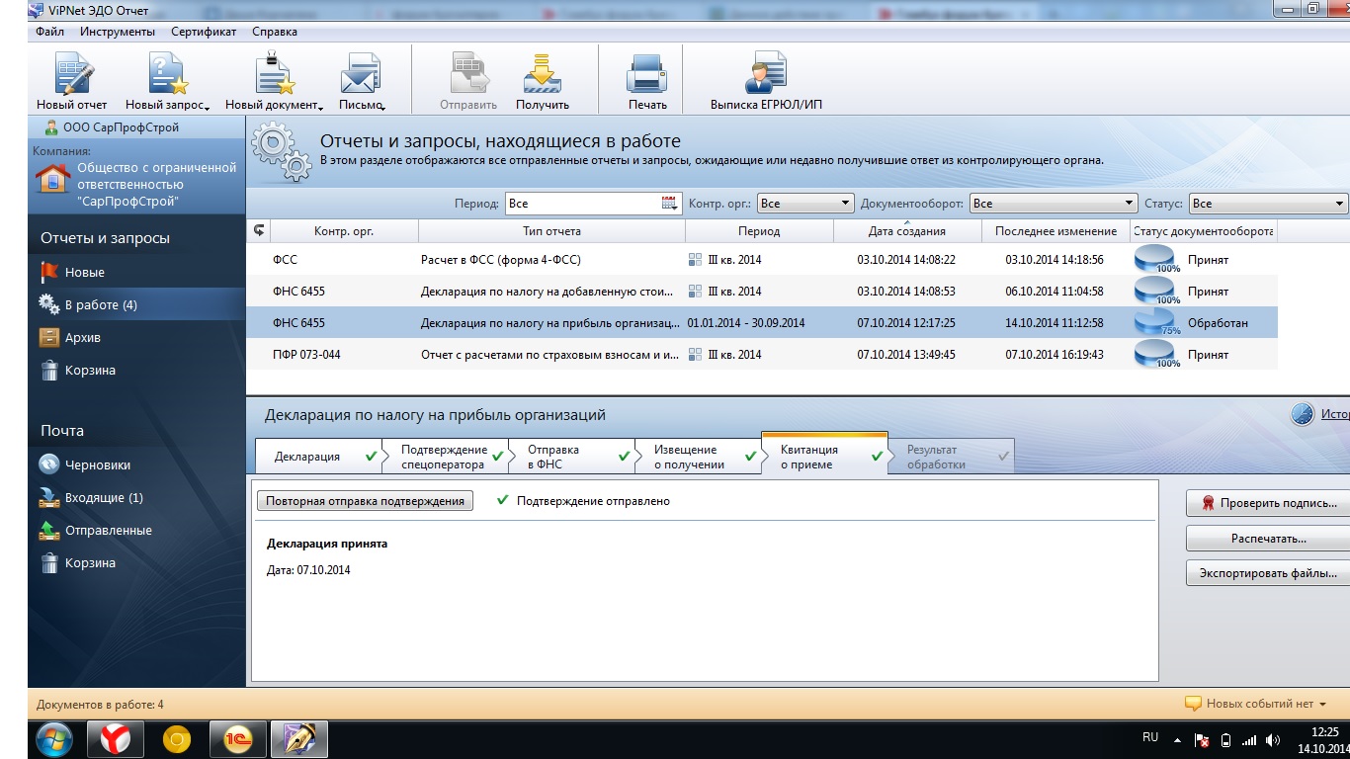The width and height of the screenshot is (1350, 759).
Task: Open the Инструменты menu
Action: click(118, 32)
